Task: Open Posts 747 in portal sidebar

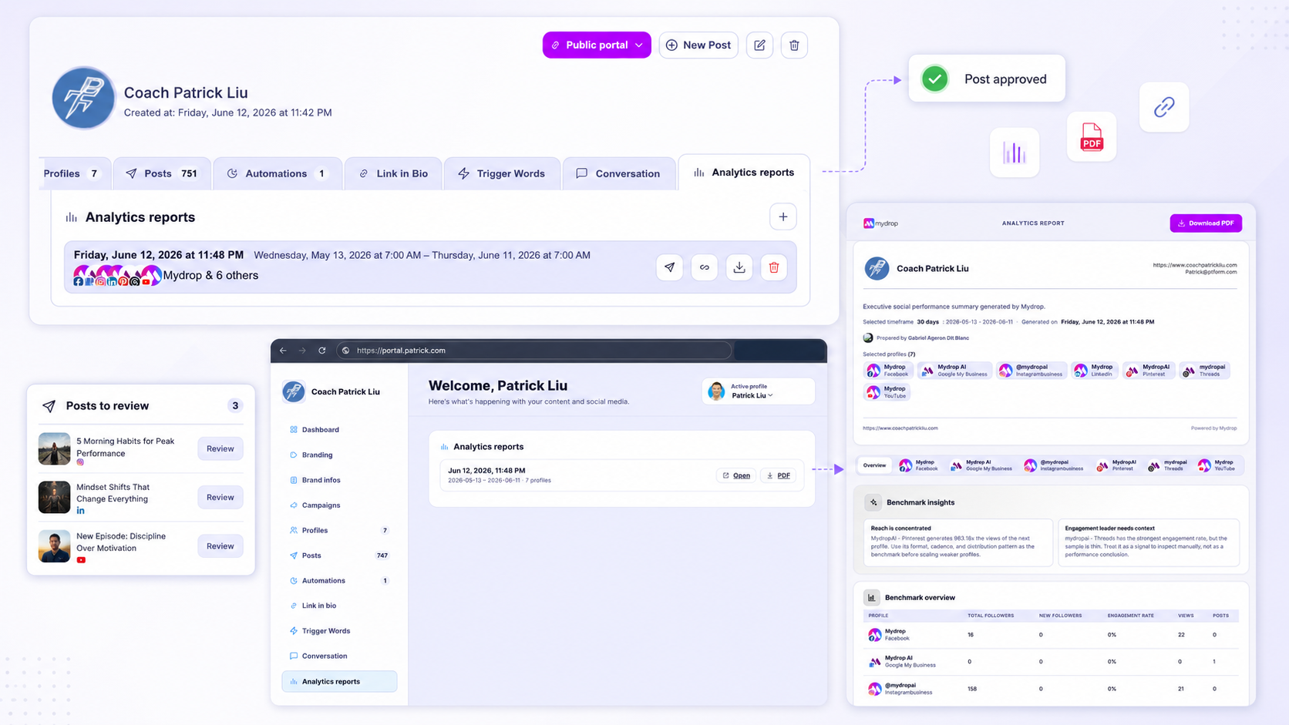Action: pyautogui.click(x=339, y=555)
